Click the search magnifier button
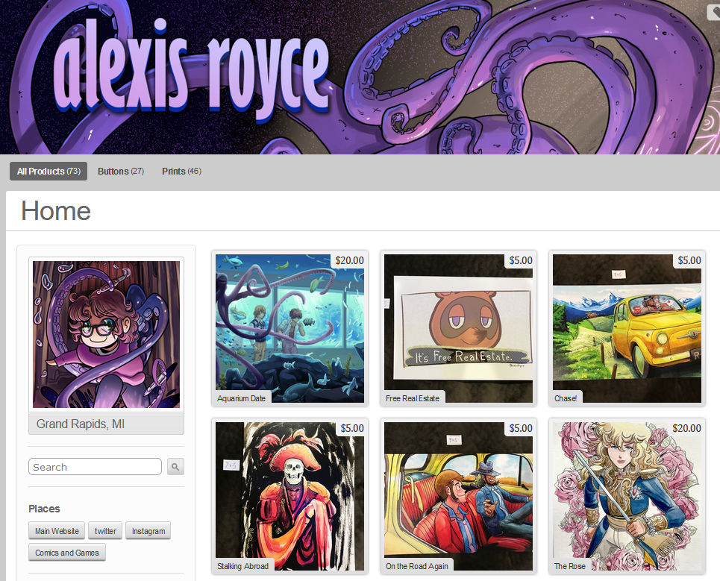720x581 pixels. point(175,467)
